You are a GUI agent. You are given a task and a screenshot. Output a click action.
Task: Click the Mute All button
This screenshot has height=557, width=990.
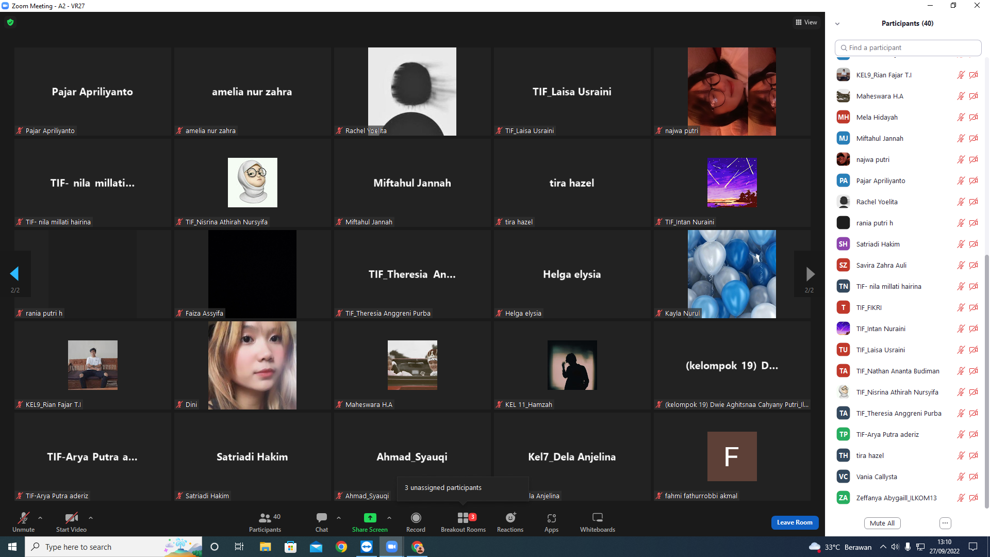(882, 523)
